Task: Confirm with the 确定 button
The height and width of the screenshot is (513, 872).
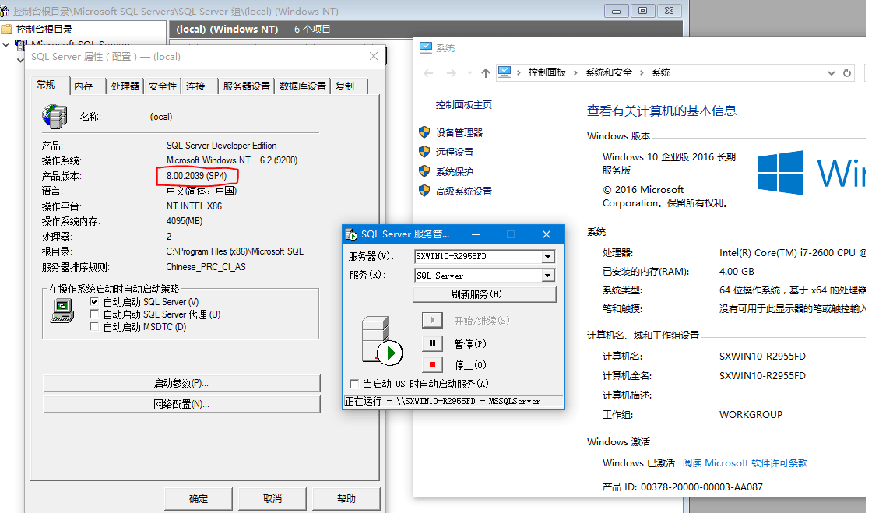Action: point(199,498)
